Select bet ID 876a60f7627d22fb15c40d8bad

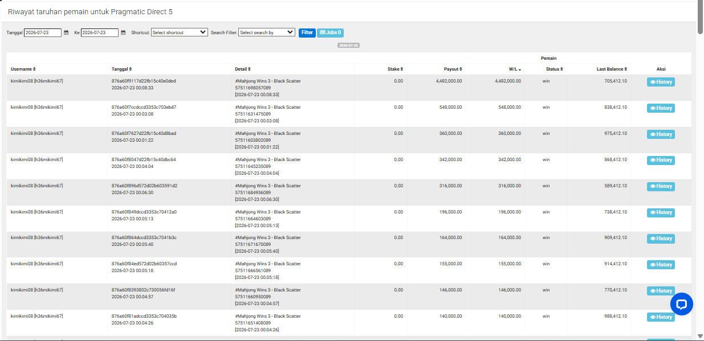point(144,133)
